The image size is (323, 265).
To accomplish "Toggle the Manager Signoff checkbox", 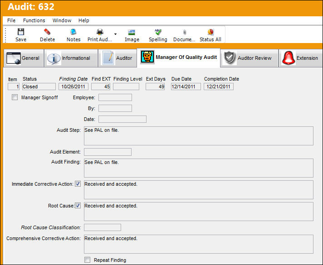I will coord(15,97).
